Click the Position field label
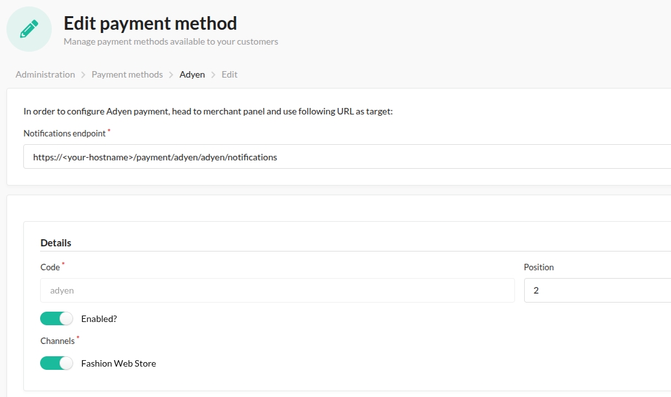The height and width of the screenshot is (397, 671). coord(538,267)
